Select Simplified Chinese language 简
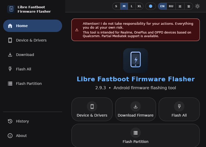Screen dimensions: 206x147 click(180, 6)
